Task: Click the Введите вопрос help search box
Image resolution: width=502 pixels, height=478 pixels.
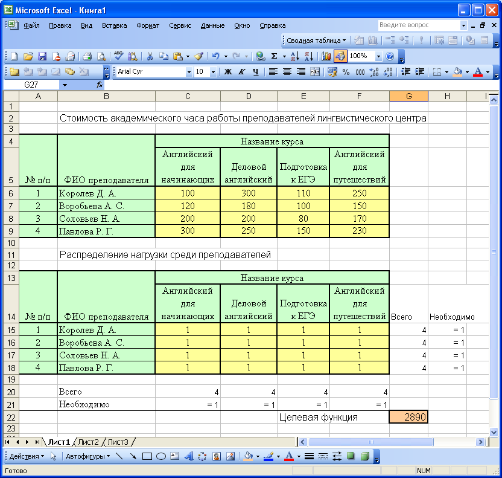Action: 419,25
